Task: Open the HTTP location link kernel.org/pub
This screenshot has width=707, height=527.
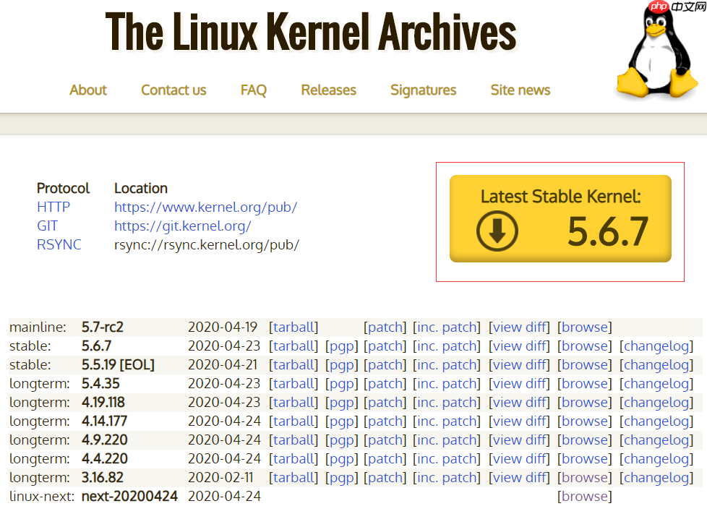Action: [x=207, y=207]
